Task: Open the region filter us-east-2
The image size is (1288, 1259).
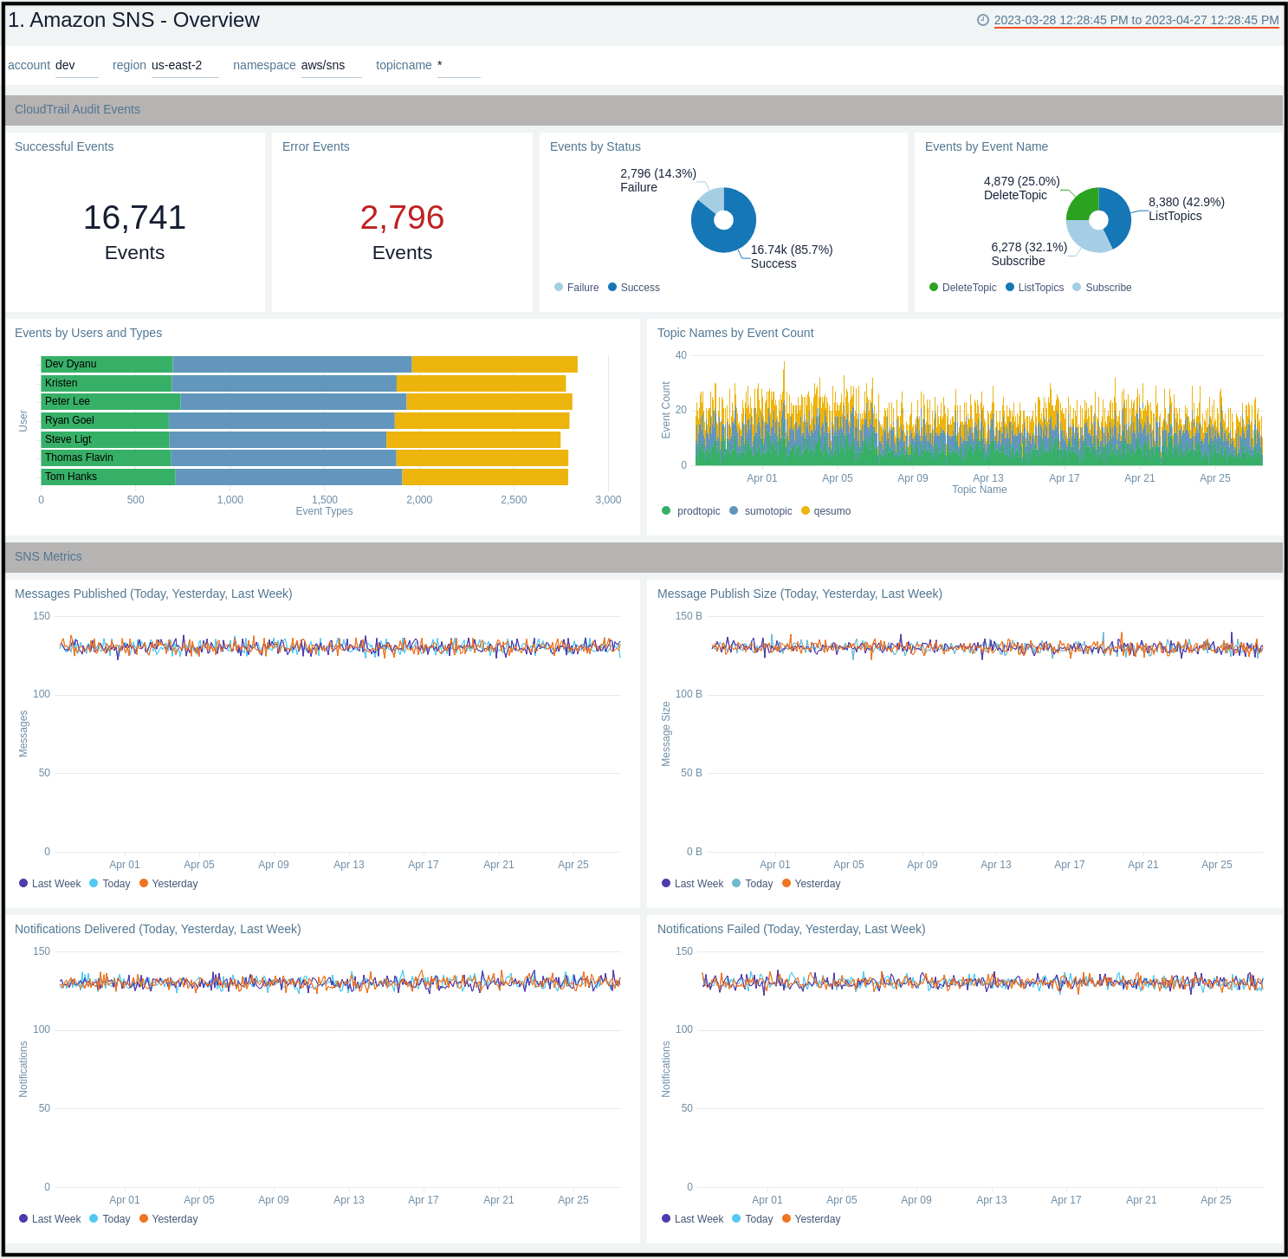Action: pyautogui.click(x=184, y=66)
